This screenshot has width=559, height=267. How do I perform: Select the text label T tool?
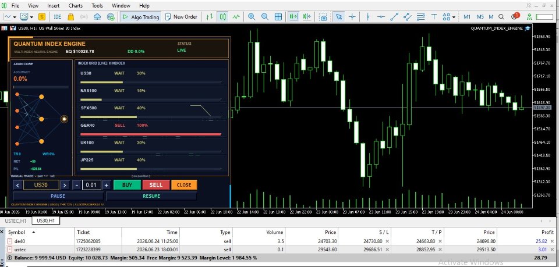click(x=434, y=16)
